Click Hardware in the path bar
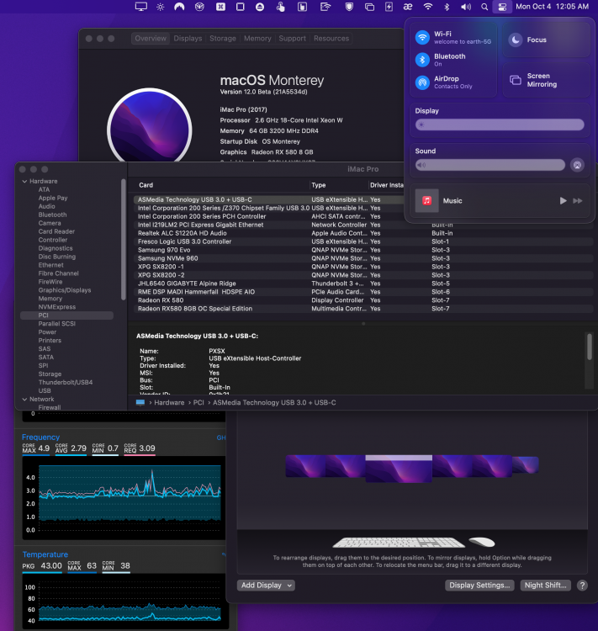The image size is (598, 631). [x=169, y=402]
